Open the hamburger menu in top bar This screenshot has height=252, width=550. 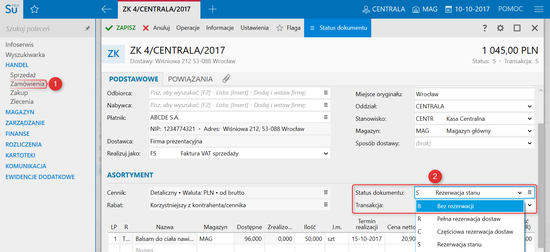point(539,9)
